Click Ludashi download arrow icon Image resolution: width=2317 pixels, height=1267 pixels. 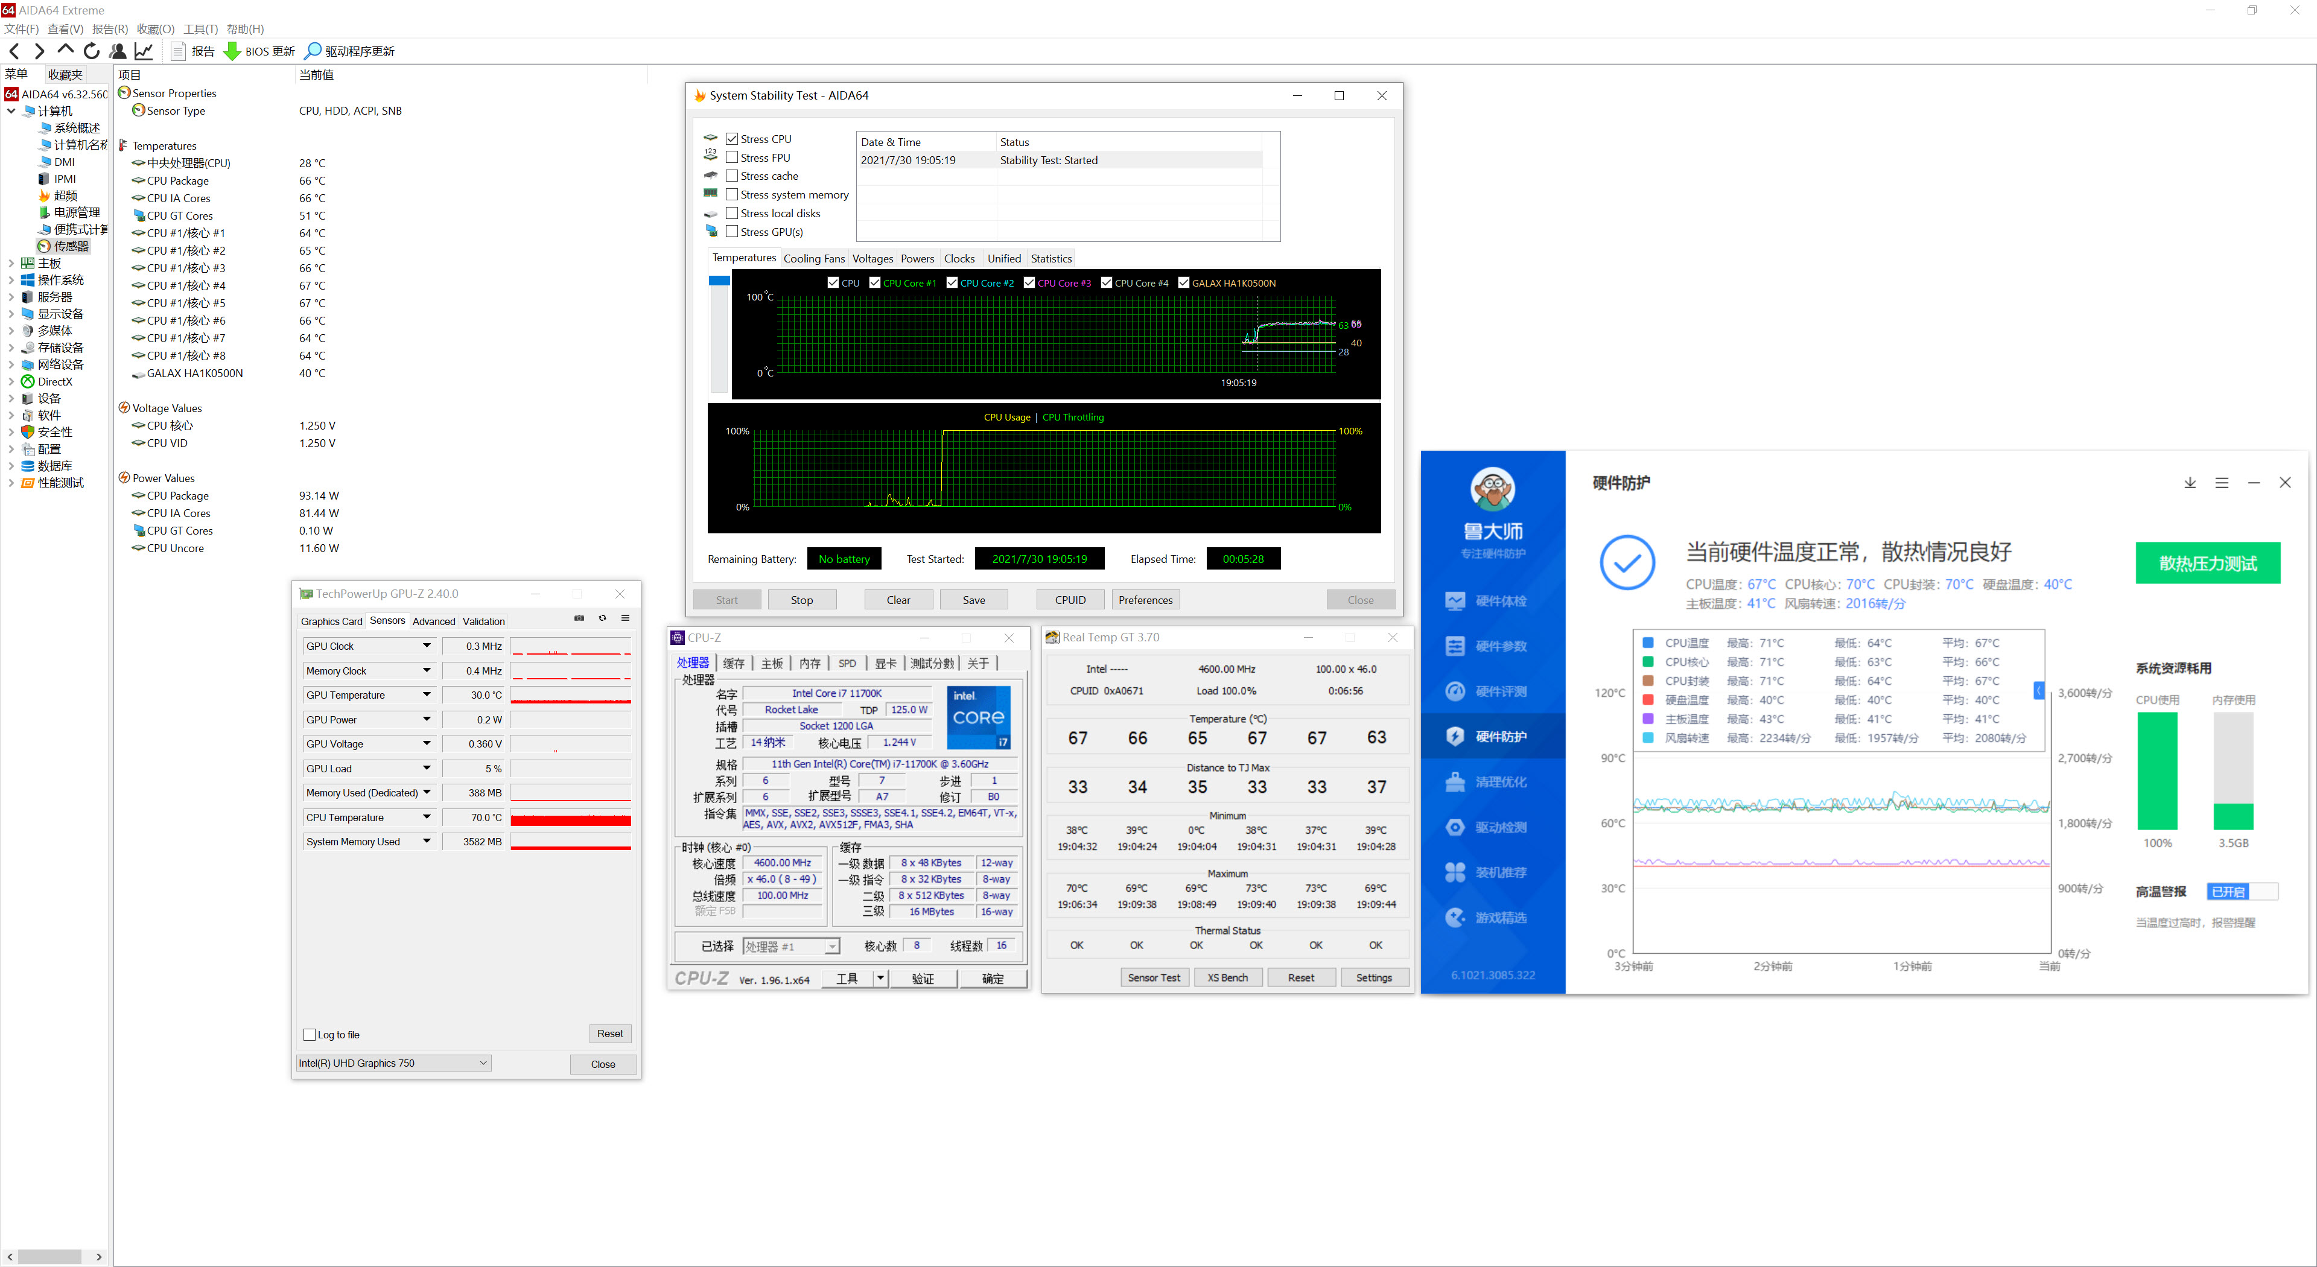(2190, 483)
